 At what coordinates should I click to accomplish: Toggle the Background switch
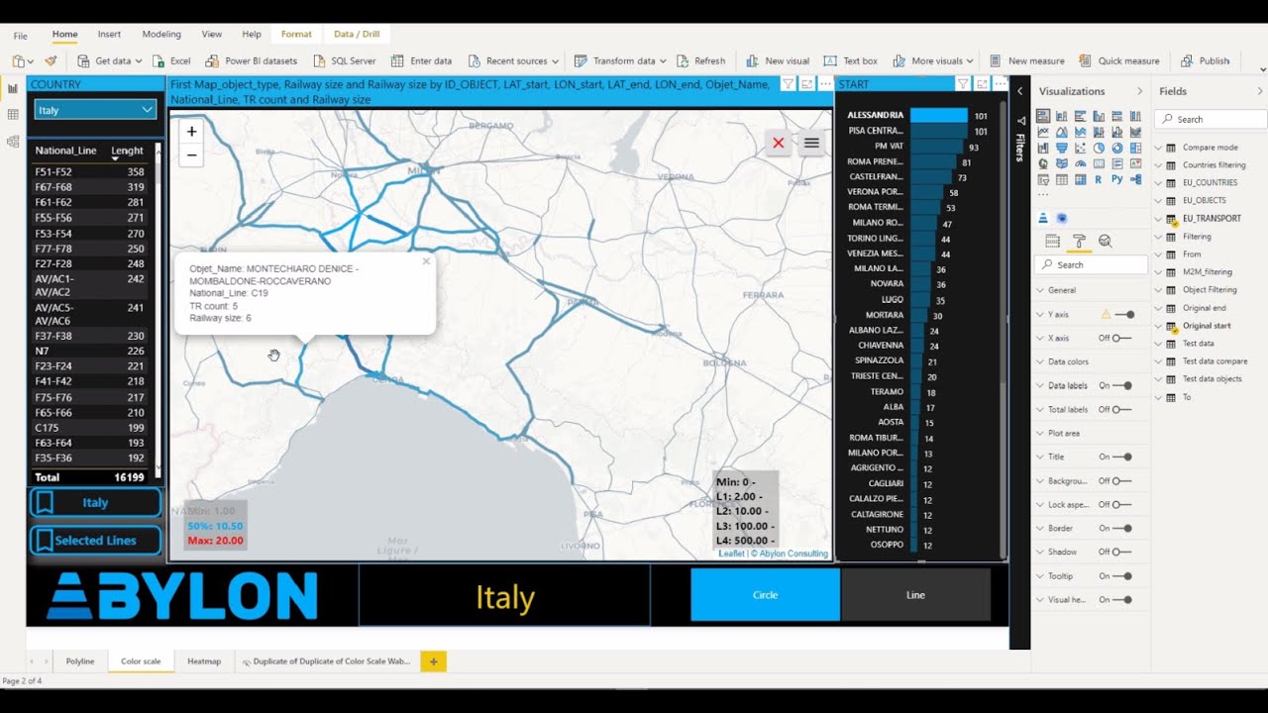(1121, 480)
